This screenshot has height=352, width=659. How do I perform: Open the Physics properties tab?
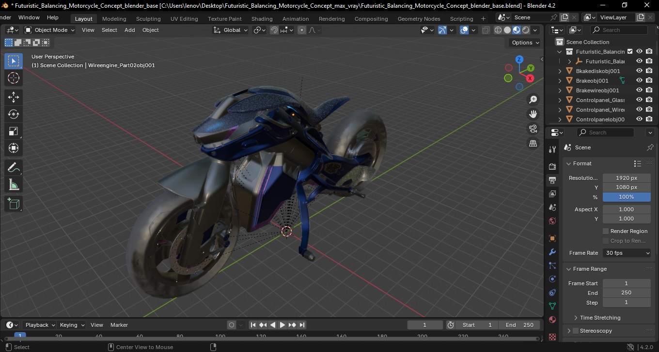pos(552,279)
